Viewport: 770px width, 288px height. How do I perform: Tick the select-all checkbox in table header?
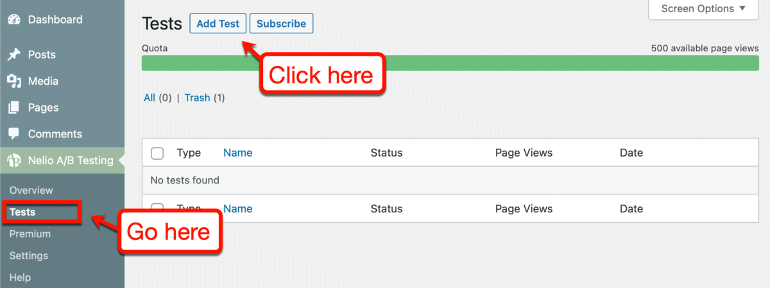[x=157, y=153]
